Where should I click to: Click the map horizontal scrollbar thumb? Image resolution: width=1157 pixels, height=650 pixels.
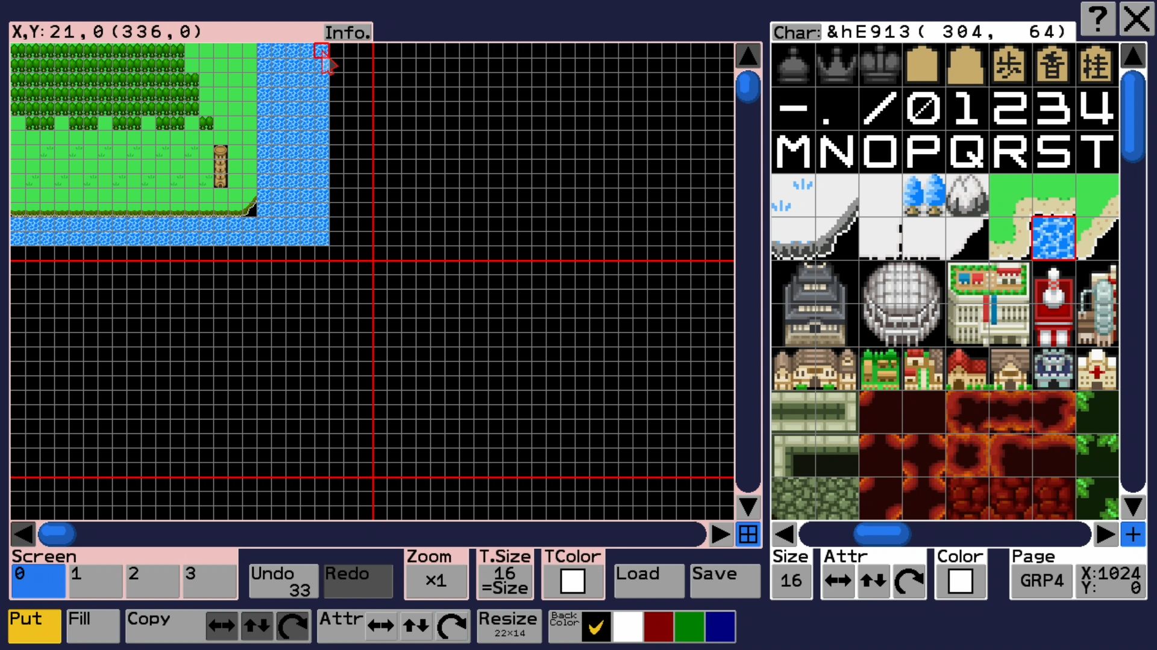57,534
